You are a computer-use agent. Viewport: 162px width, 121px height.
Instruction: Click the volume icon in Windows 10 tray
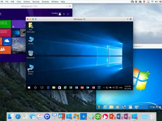(113, 88)
